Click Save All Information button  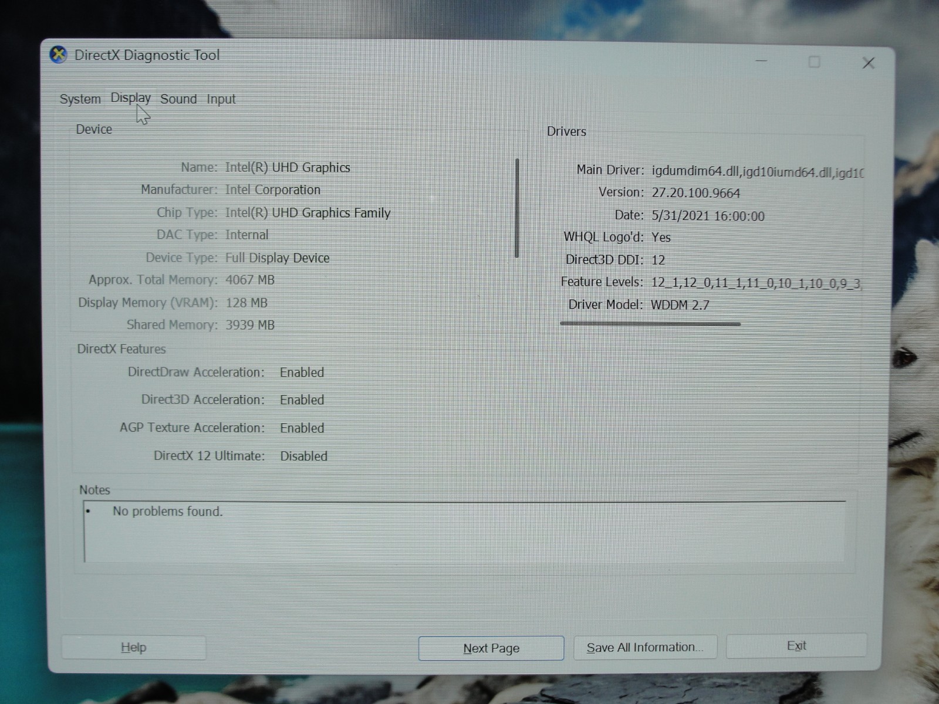645,647
